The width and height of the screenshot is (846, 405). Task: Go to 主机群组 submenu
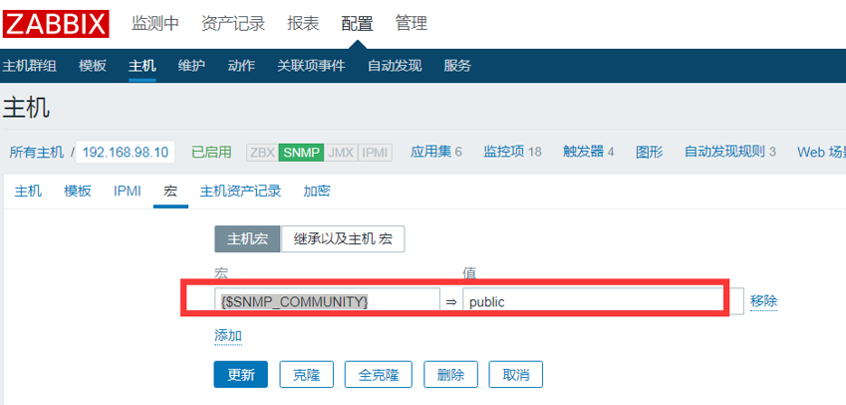[x=30, y=66]
